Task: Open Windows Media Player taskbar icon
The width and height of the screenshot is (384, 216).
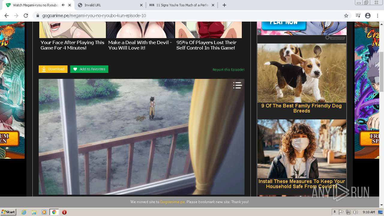Action: click(44, 212)
